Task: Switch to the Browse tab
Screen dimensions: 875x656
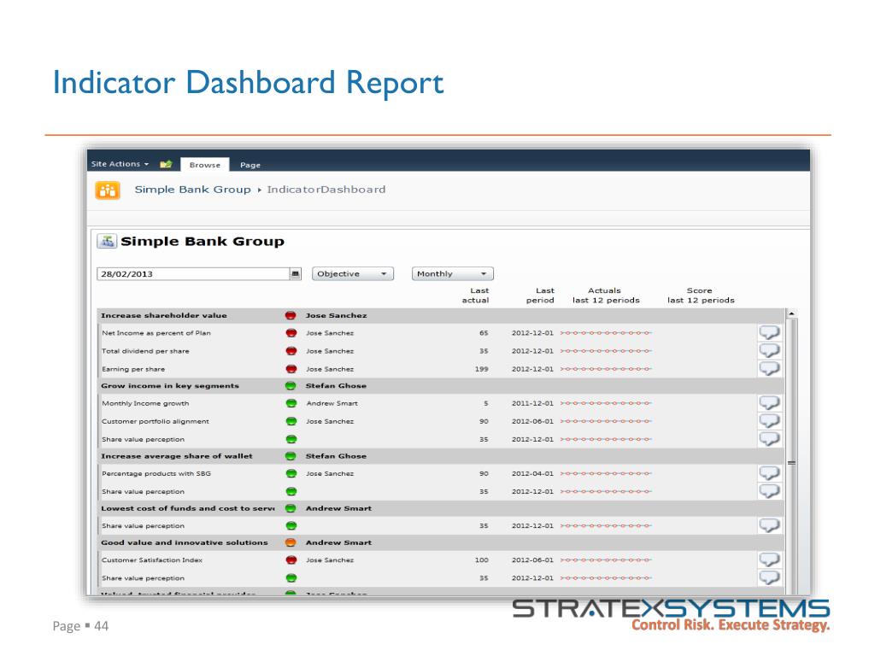Action: [x=205, y=165]
